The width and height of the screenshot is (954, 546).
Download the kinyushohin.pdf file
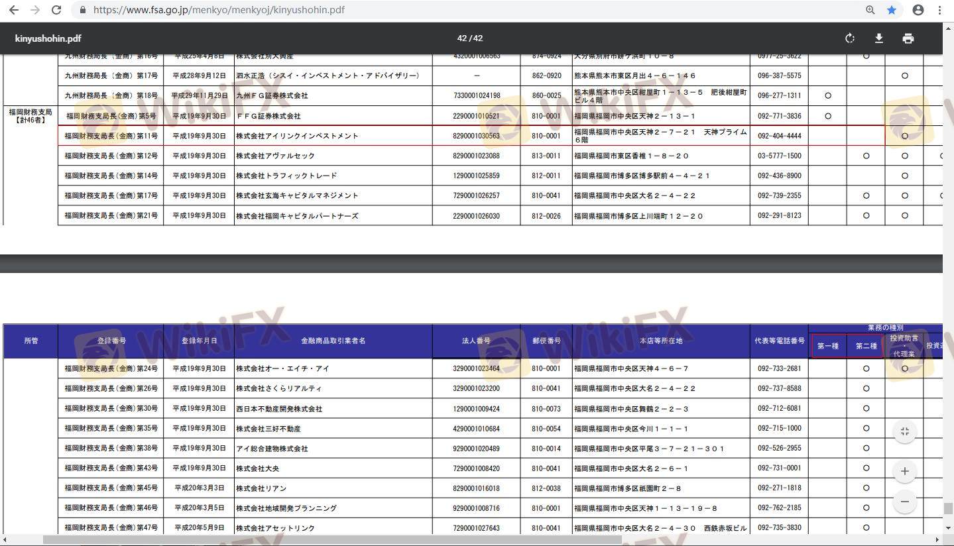[x=878, y=38]
